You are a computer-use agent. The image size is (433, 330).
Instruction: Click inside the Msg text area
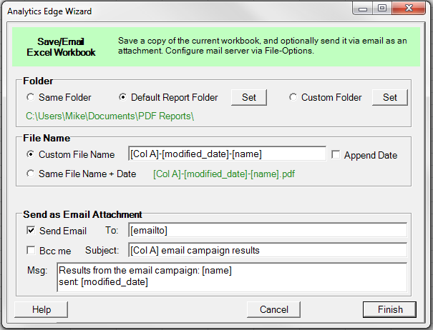click(232, 277)
